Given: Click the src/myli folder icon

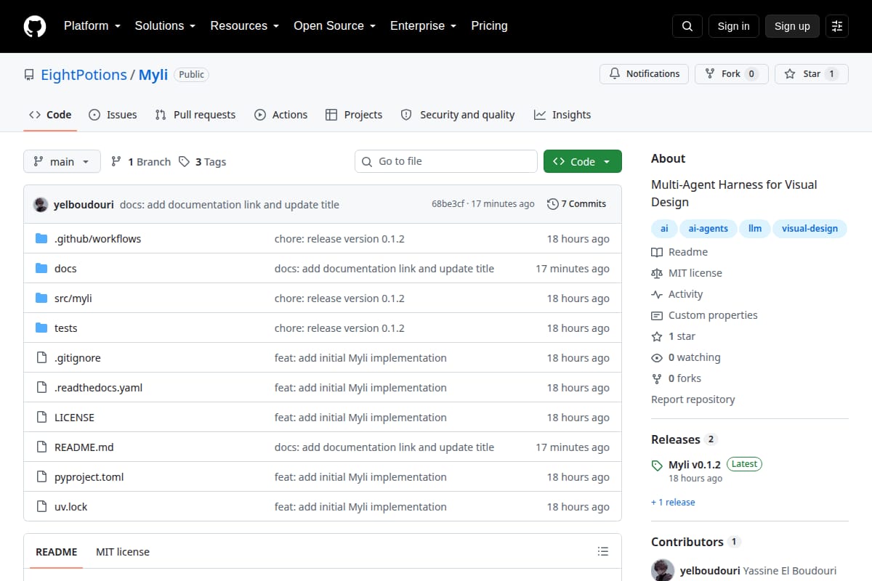Looking at the screenshot, I should tap(41, 298).
